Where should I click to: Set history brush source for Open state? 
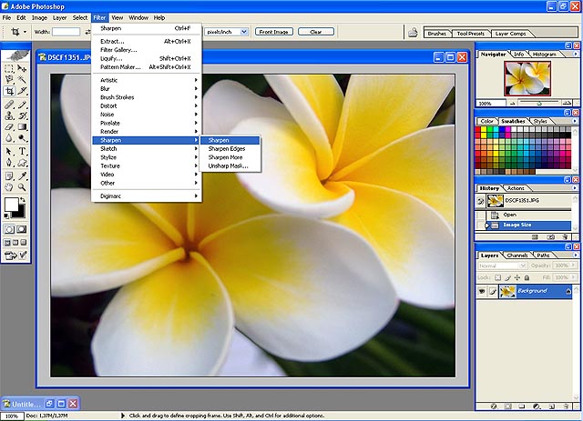480,215
